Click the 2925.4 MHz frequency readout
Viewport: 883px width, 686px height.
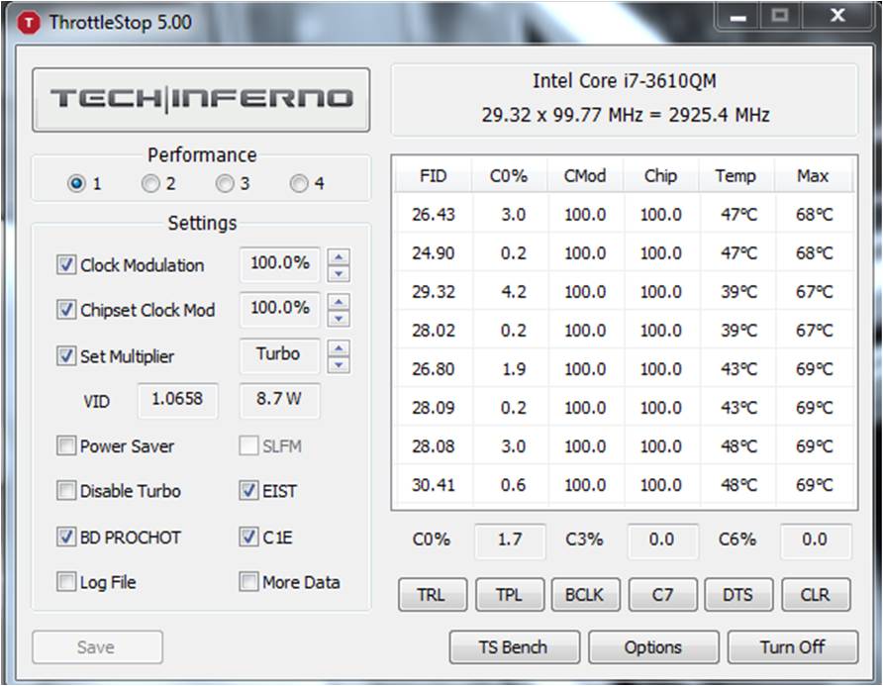(719, 115)
